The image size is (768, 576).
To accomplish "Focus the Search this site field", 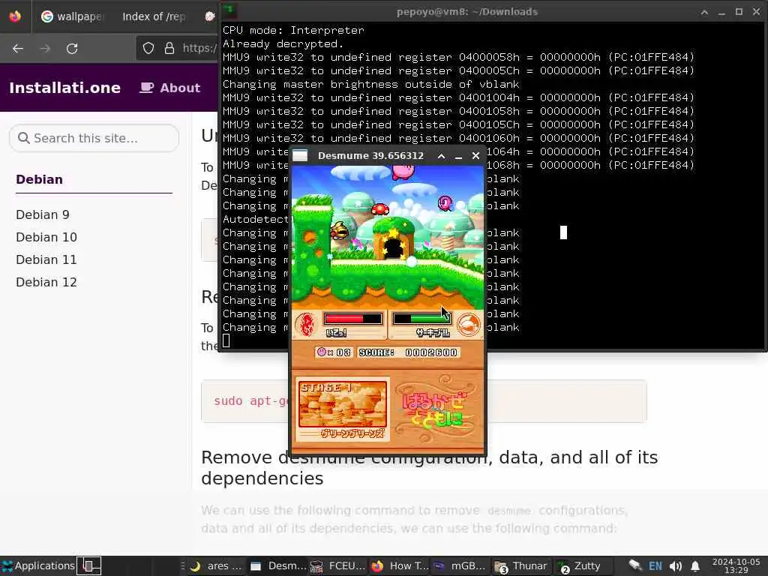I will click(x=94, y=138).
